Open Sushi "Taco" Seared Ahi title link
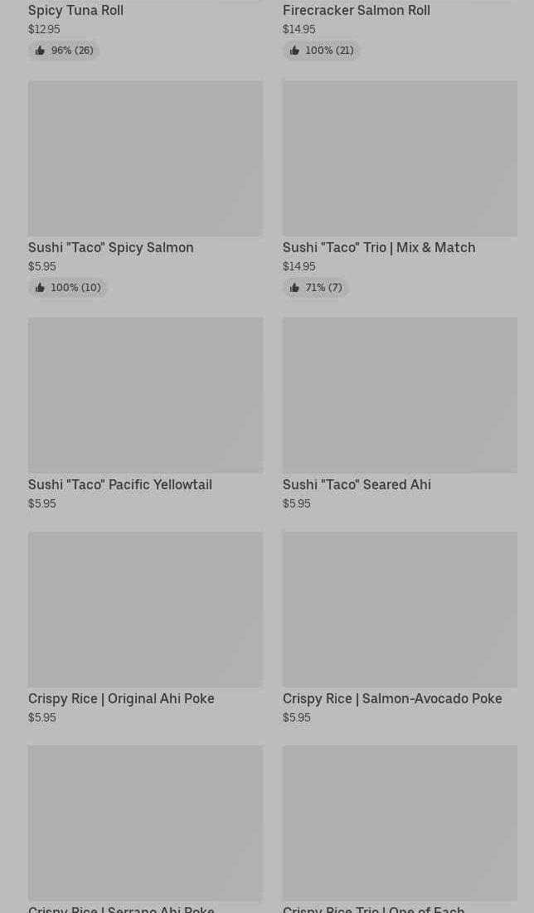Screen dimensions: 534x913 (x=357, y=484)
